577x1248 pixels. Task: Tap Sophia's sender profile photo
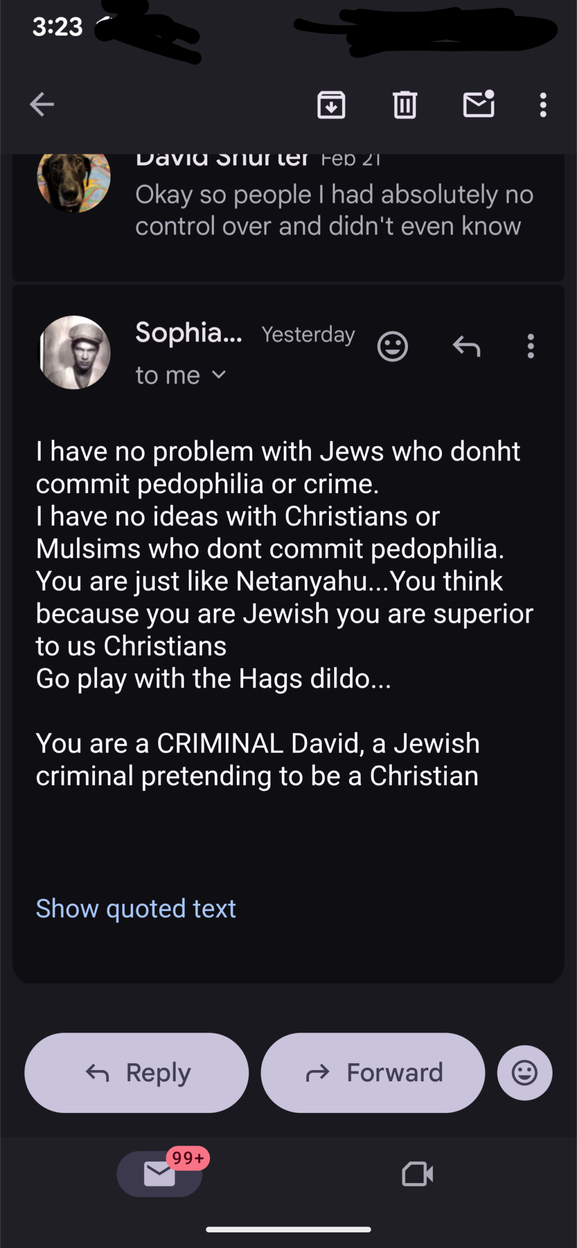[x=74, y=352]
